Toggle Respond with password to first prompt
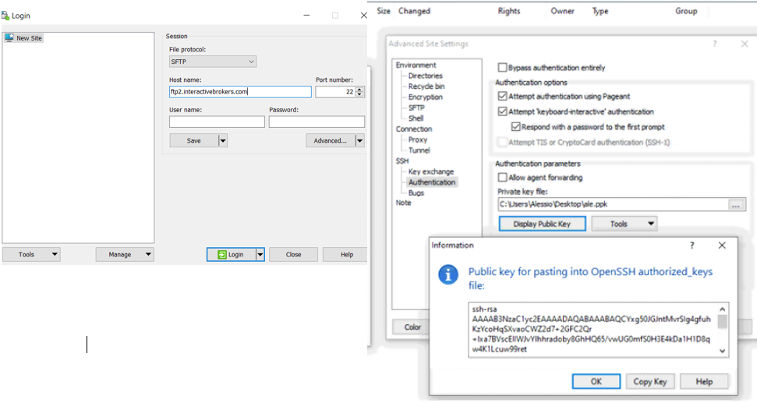757x403 pixels. [x=515, y=127]
